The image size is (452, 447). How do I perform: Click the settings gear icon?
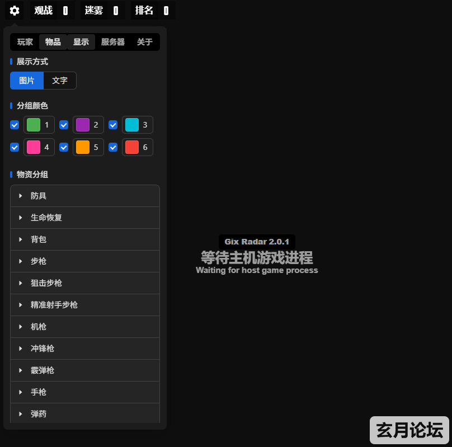click(x=15, y=11)
